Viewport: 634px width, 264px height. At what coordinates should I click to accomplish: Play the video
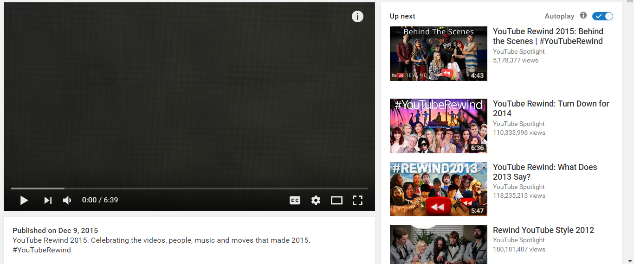tap(24, 200)
